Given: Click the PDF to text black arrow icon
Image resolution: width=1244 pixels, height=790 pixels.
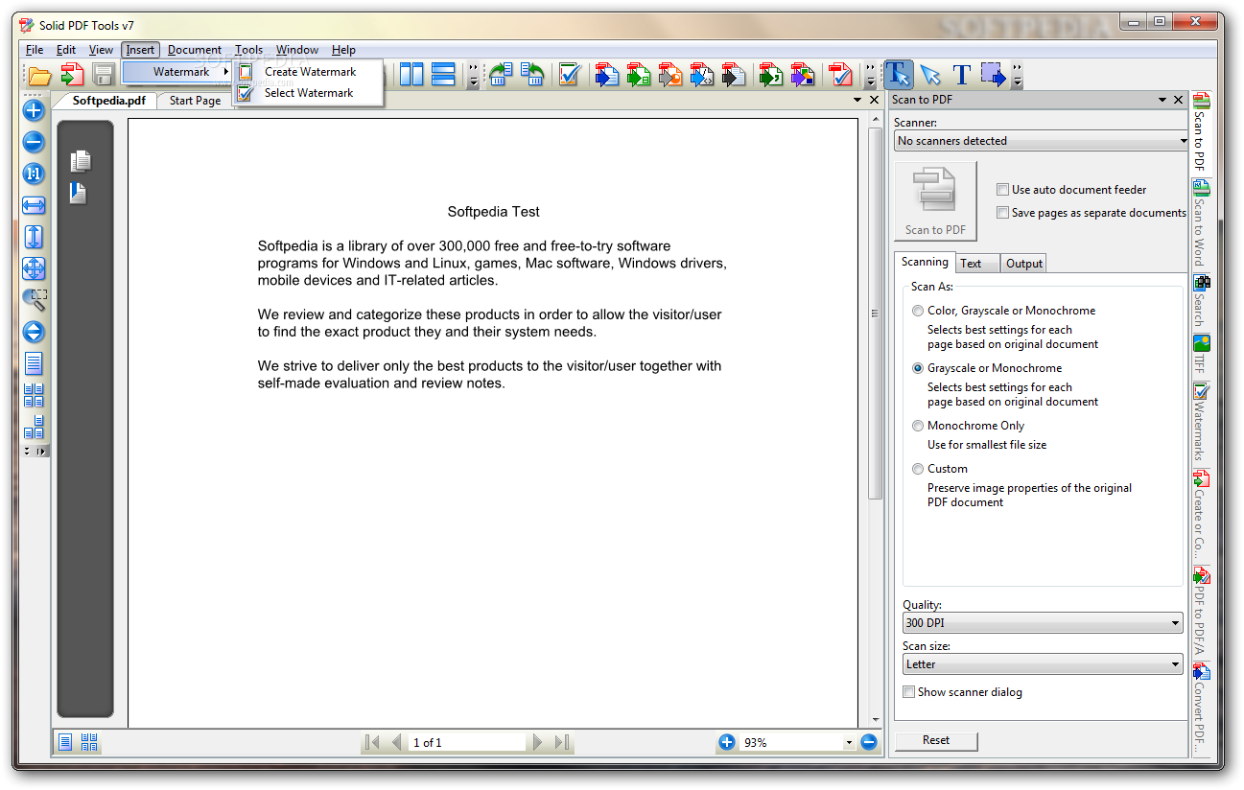Looking at the screenshot, I should 734,74.
